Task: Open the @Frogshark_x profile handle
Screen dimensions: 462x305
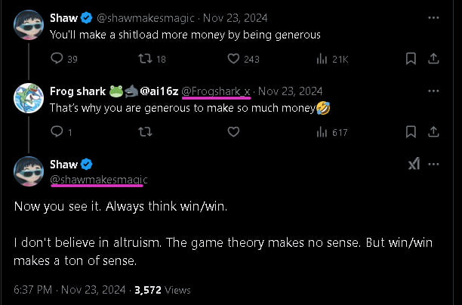Action: point(216,91)
